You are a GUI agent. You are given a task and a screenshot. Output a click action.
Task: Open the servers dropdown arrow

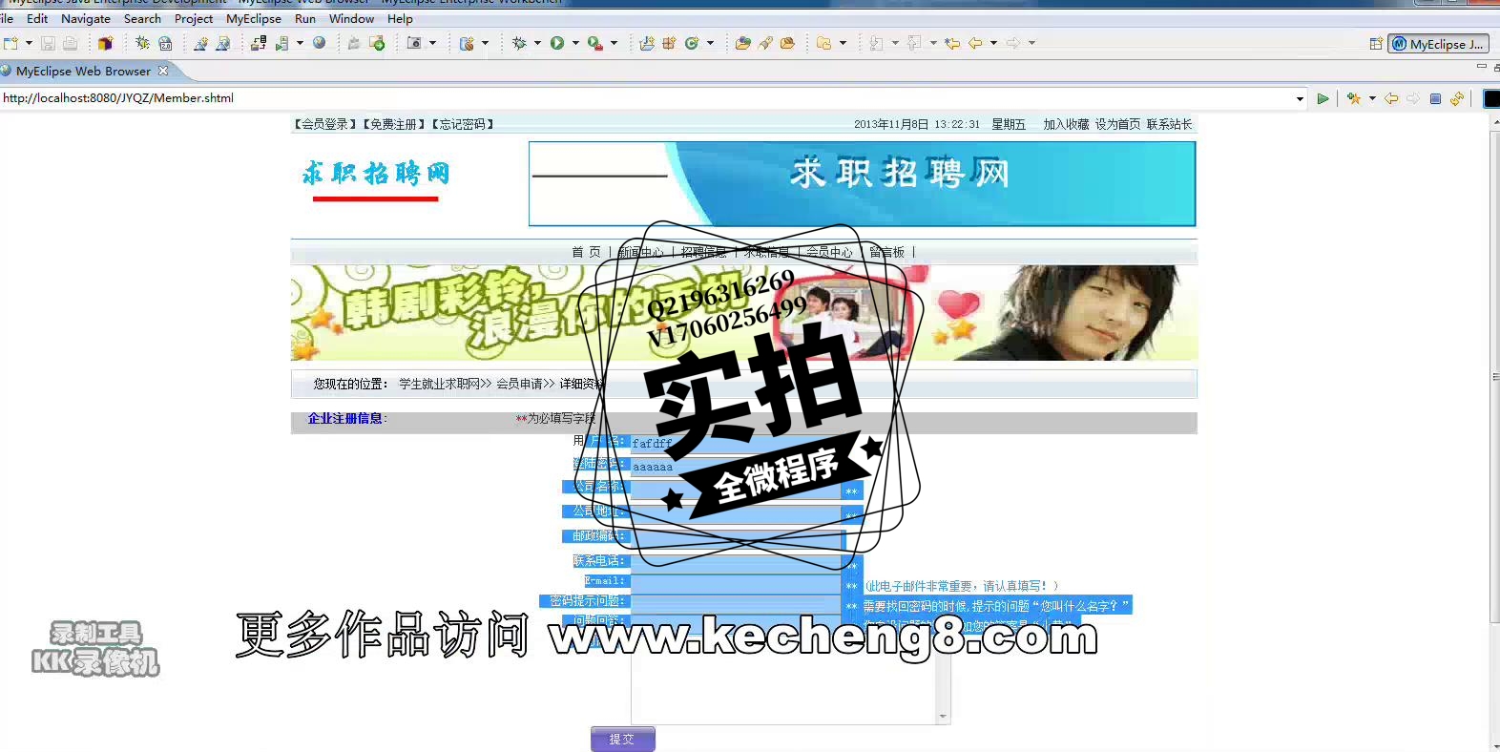[x=300, y=43]
